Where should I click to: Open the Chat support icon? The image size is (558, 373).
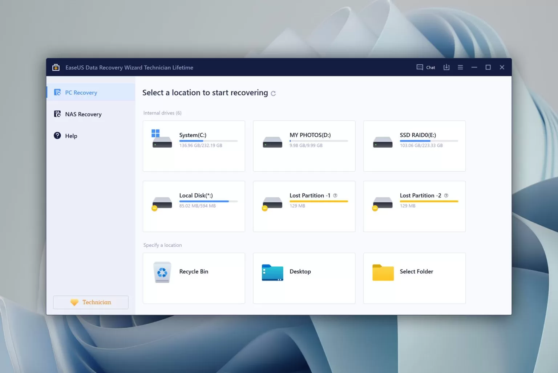click(x=420, y=67)
